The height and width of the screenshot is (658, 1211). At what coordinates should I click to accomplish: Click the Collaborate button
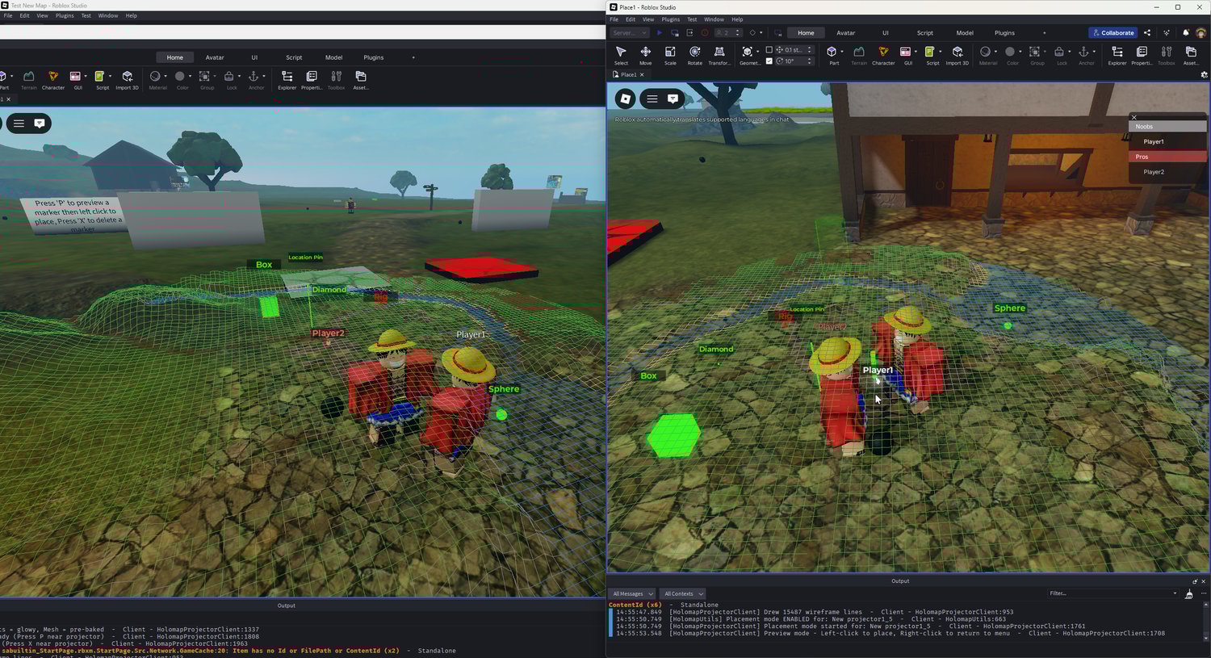coord(1113,33)
